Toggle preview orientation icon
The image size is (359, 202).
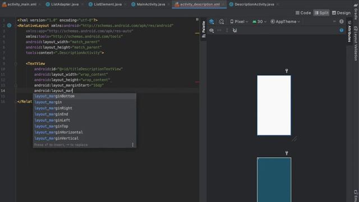click(221, 21)
